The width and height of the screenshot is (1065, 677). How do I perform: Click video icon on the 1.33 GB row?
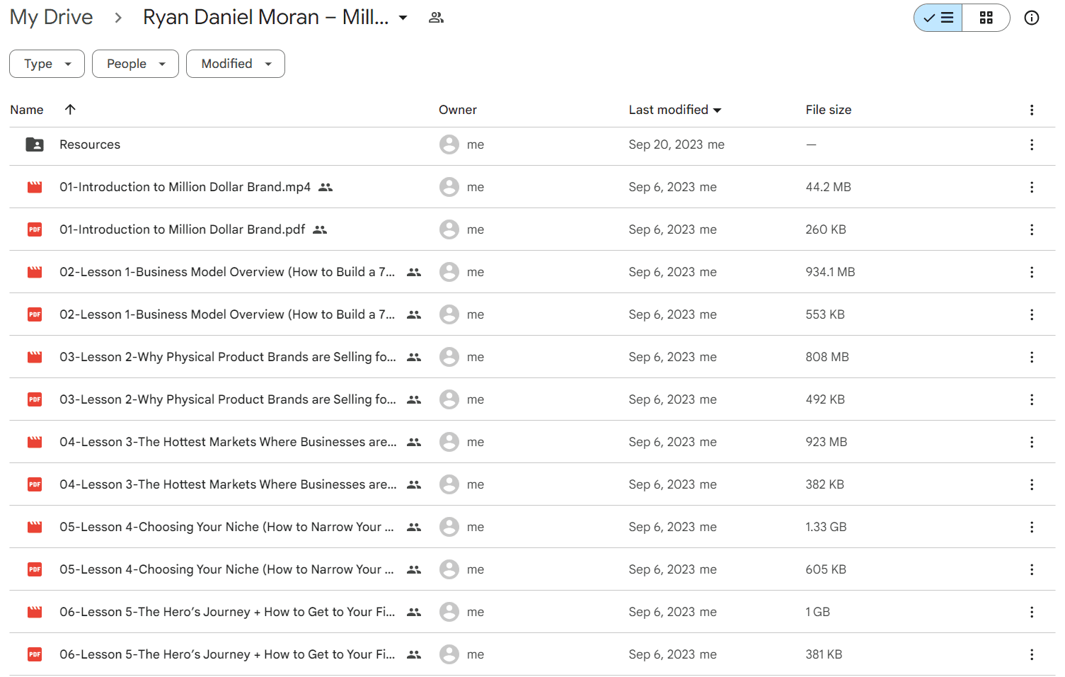[35, 527]
